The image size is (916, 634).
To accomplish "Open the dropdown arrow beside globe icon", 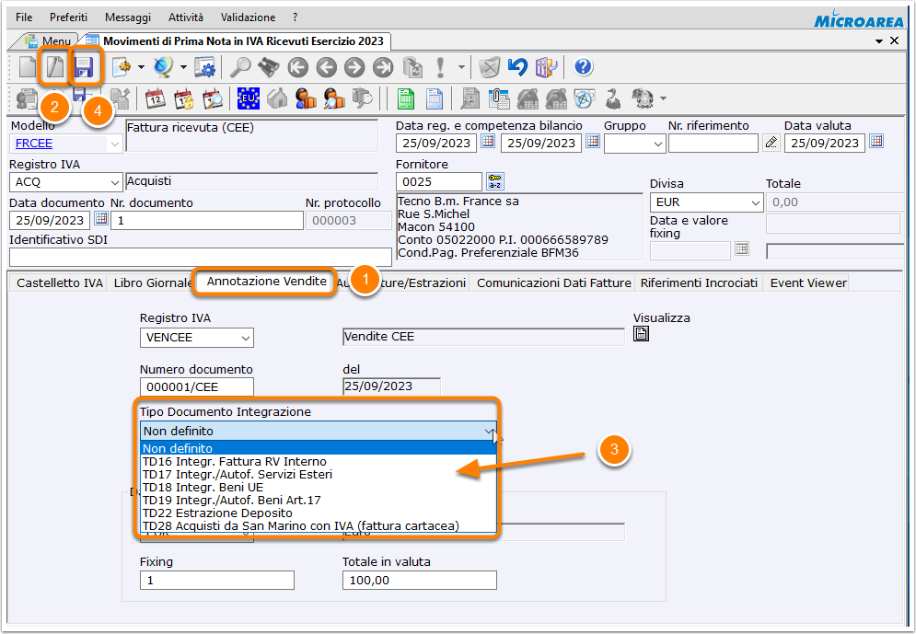I will pos(183,68).
